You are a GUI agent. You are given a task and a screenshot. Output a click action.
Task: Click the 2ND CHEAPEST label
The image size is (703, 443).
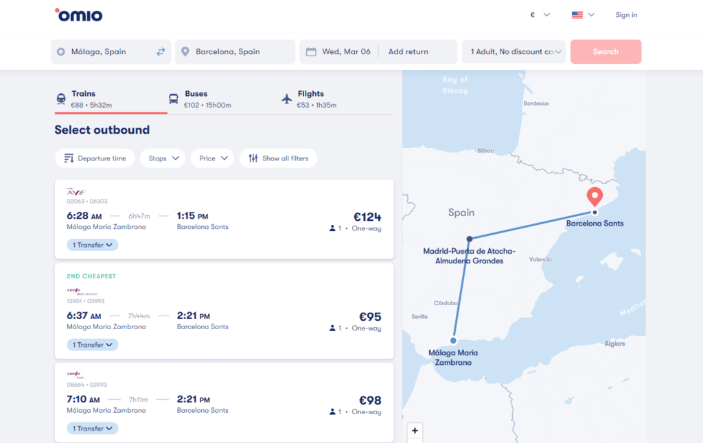91,276
